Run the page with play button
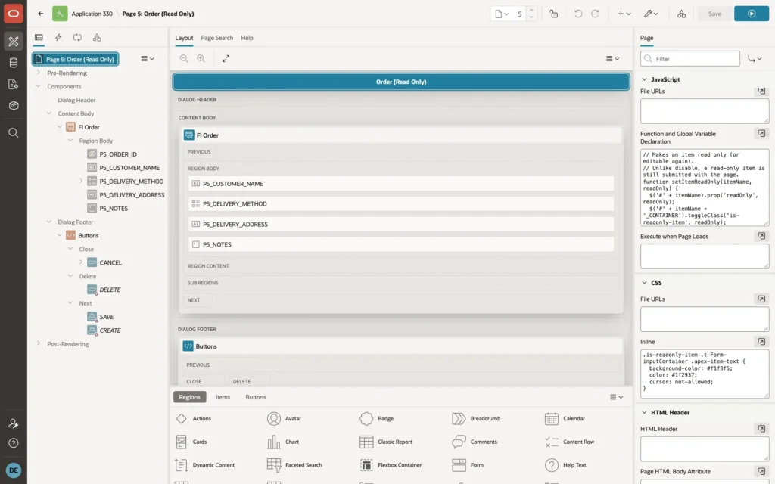The height and width of the screenshot is (484, 775). [751, 14]
